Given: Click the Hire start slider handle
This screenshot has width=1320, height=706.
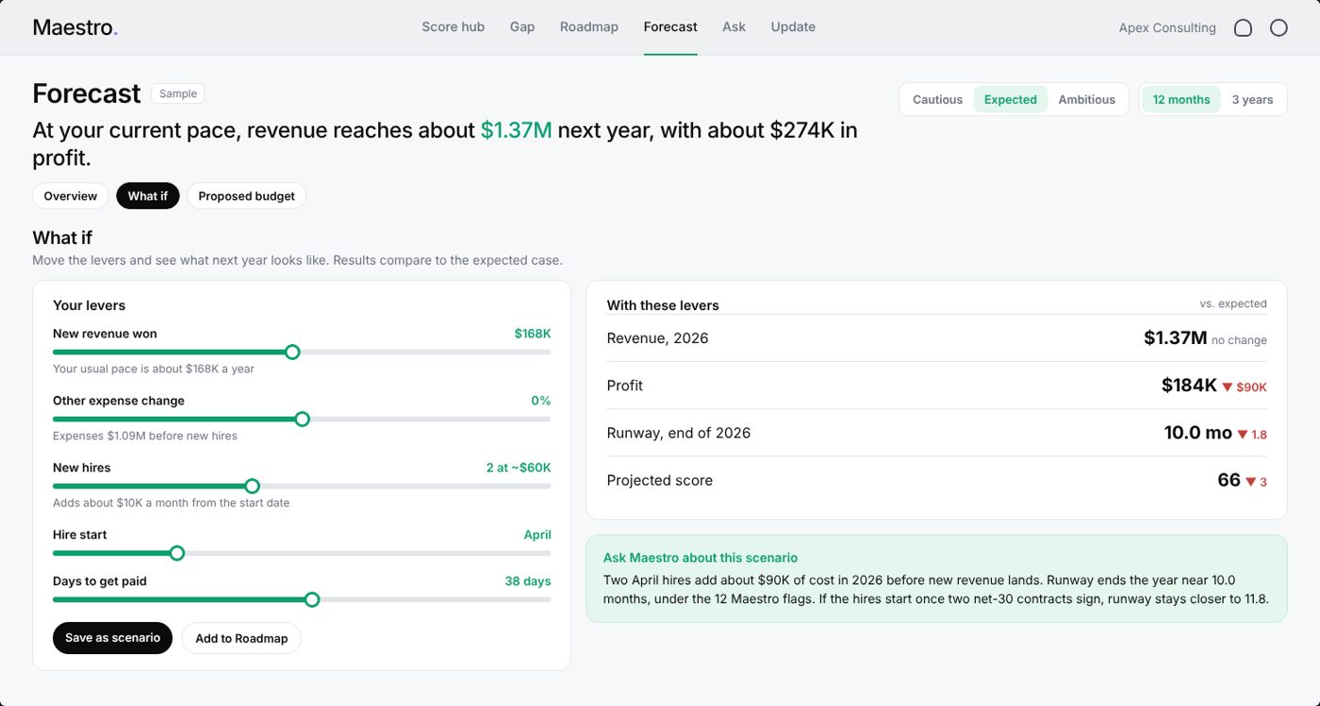Looking at the screenshot, I should coord(176,552).
